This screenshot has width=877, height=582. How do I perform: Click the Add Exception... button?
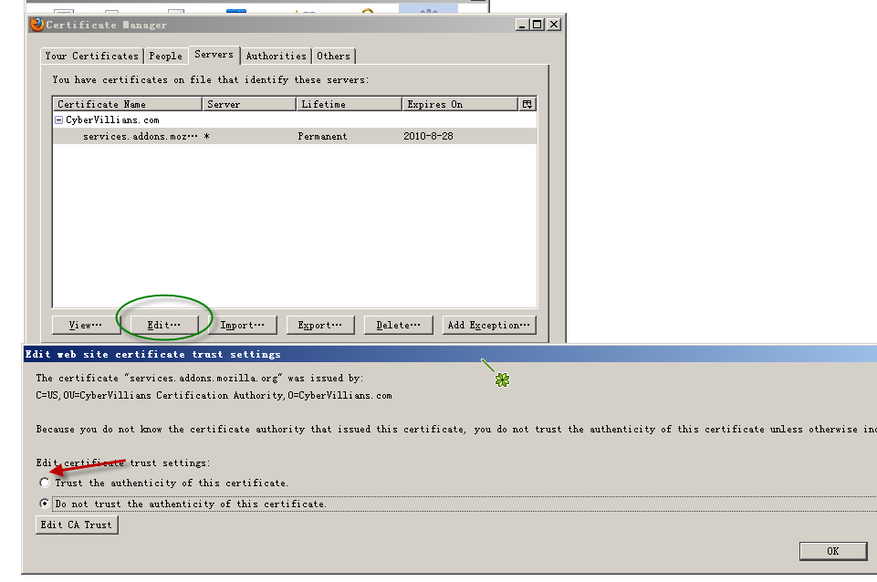(489, 325)
